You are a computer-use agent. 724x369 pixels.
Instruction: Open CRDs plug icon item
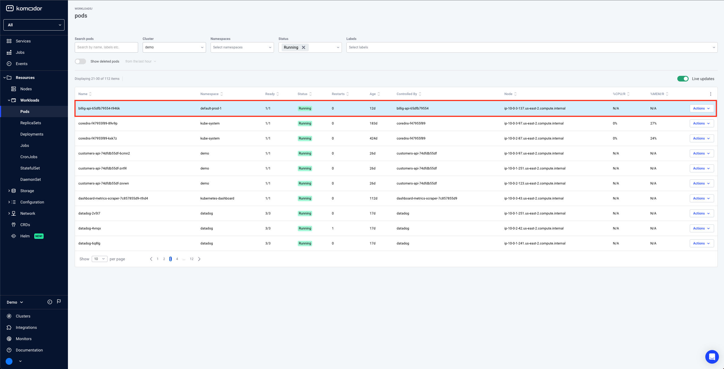click(14, 225)
